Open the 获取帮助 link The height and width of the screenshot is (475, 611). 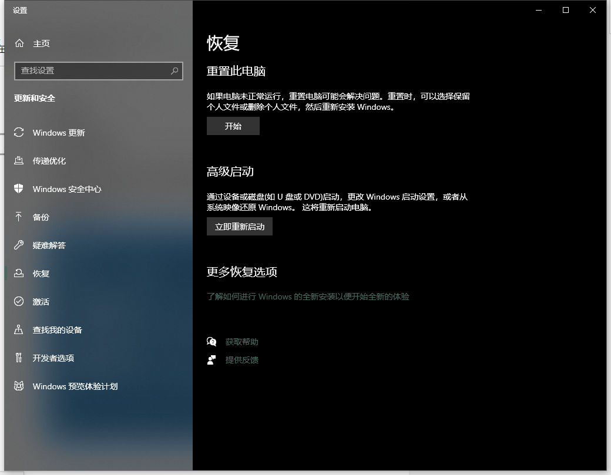(x=241, y=342)
